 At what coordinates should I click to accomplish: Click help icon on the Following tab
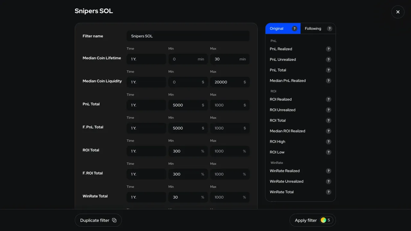tap(329, 28)
